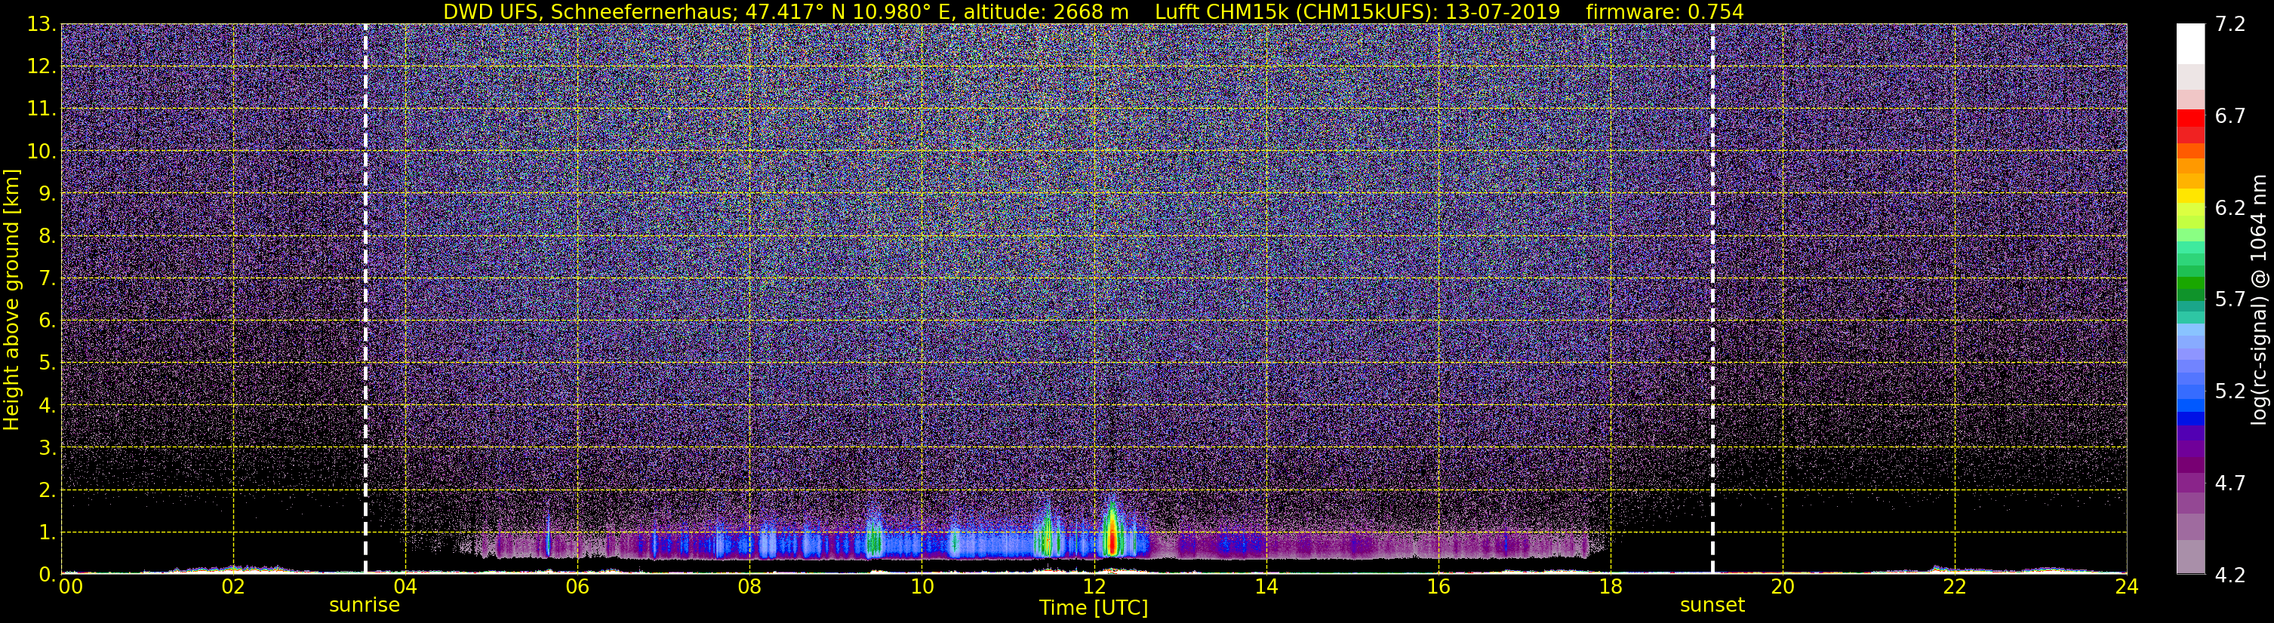Viewport: 2274px width, 623px height.
Task: Click the time axis tick label 24
Action: [x=2127, y=588]
